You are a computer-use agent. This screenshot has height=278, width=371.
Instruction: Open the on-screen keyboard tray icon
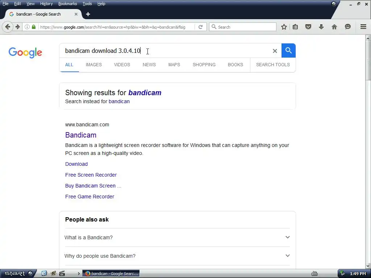(314, 274)
